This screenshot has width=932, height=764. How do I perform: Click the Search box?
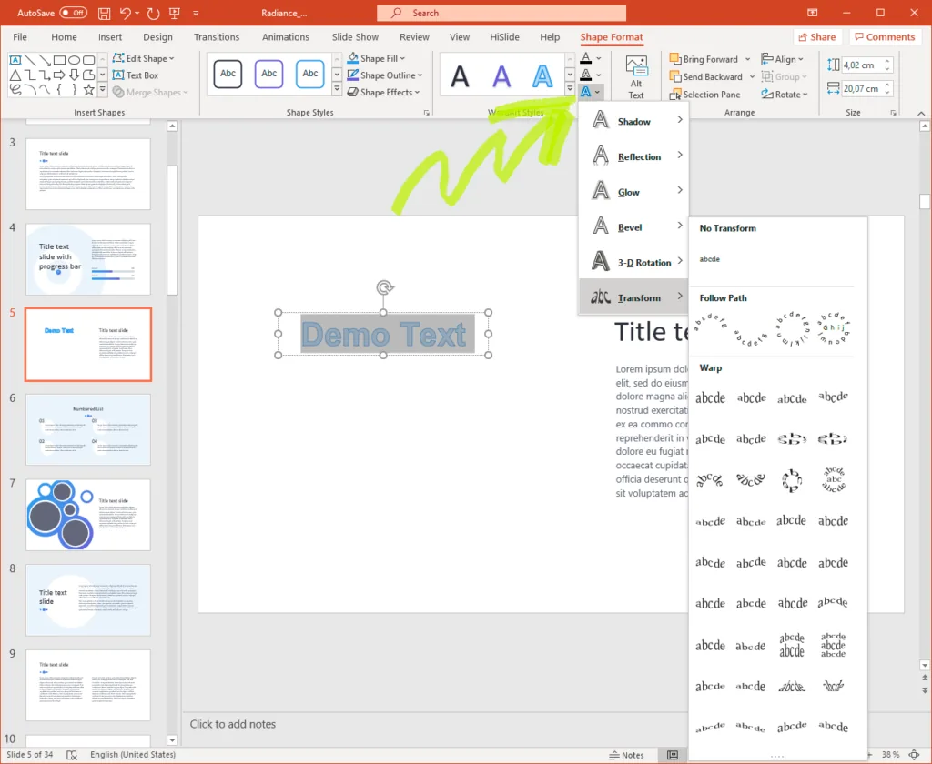click(x=501, y=13)
